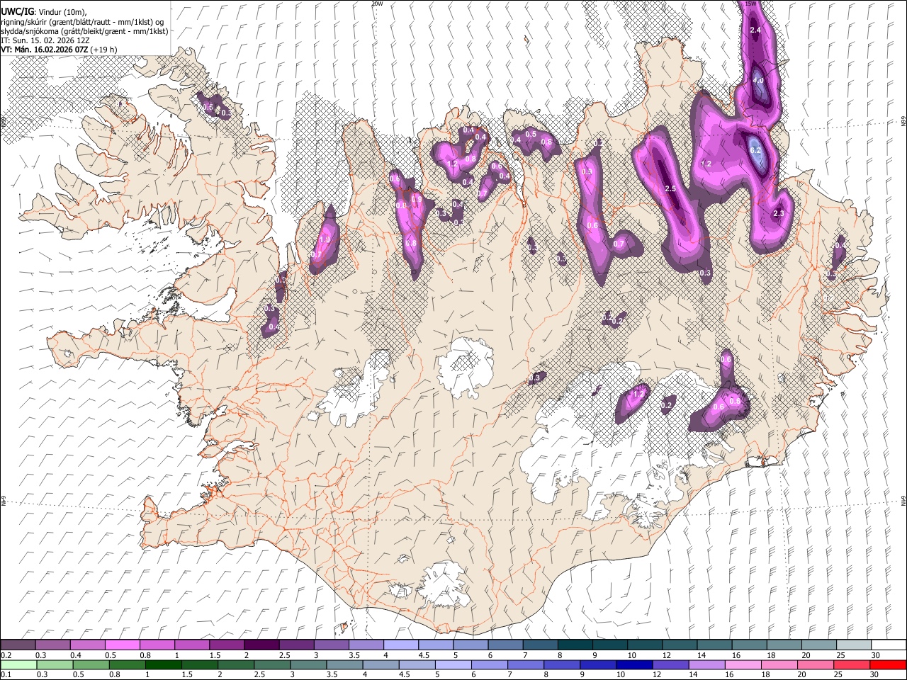Select the top-row dark purple swatch starting at 2
Screen dimensions: 907x680
(261, 645)
